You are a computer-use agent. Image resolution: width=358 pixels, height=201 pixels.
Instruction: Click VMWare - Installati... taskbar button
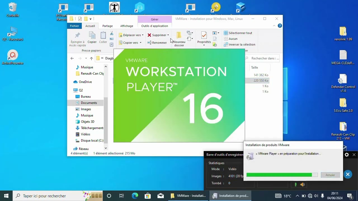189,196
